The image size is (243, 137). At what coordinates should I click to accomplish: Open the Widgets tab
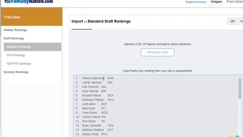pos(216,2)
